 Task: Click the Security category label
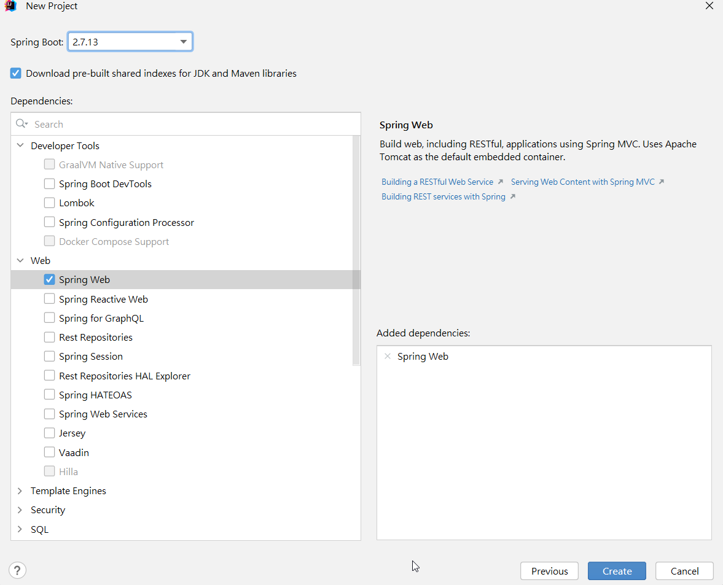(x=48, y=509)
